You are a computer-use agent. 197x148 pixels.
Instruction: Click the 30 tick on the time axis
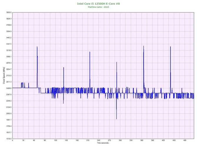click(x=23, y=140)
